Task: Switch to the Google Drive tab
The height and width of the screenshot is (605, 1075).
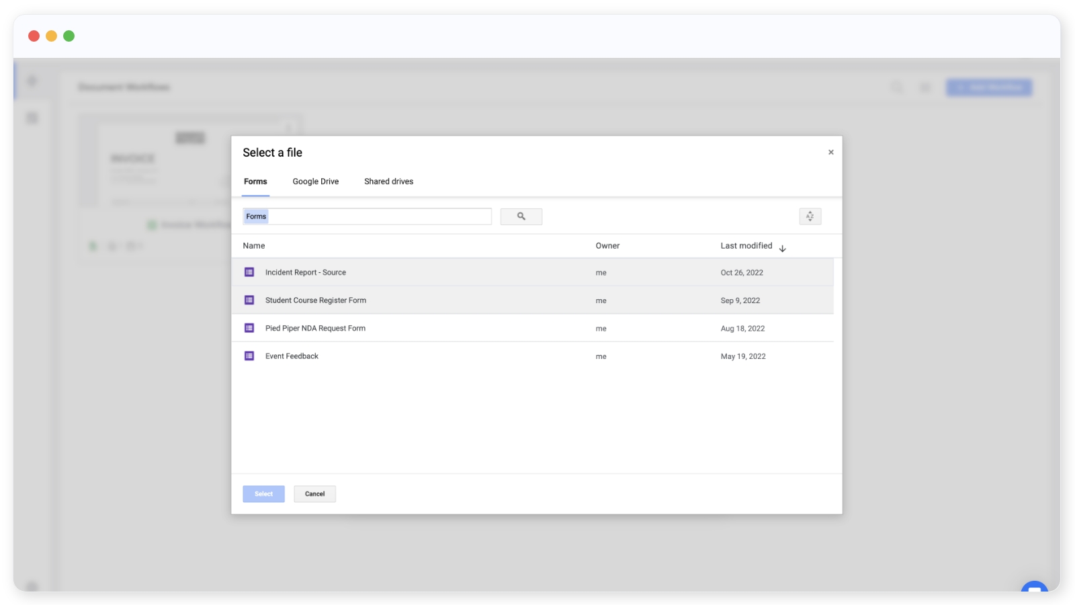Action: (x=315, y=182)
